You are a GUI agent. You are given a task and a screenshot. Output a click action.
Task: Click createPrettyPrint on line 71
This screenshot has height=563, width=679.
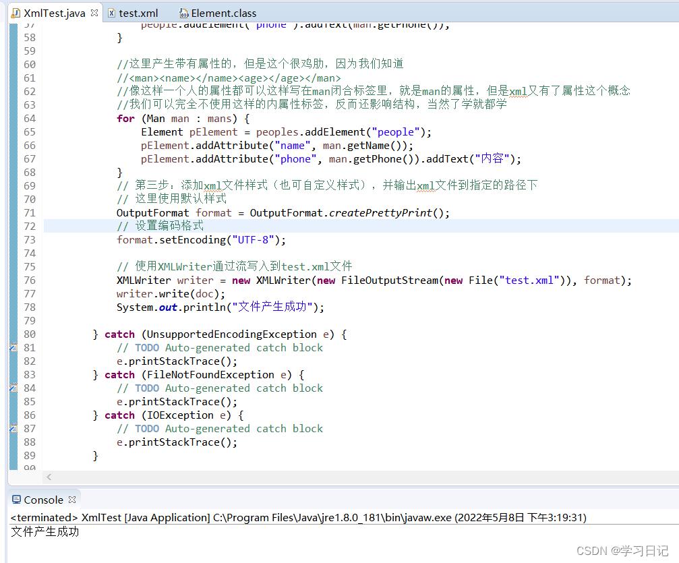pos(381,212)
